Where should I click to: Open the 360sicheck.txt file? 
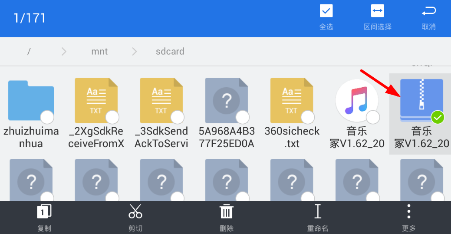point(291,100)
